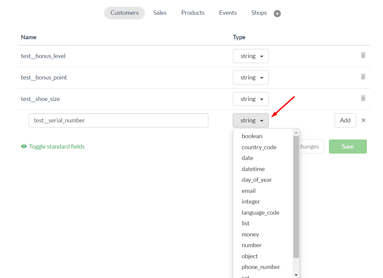Click the Type column header
Image resolution: width=383 pixels, height=278 pixels.
pyautogui.click(x=239, y=37)
